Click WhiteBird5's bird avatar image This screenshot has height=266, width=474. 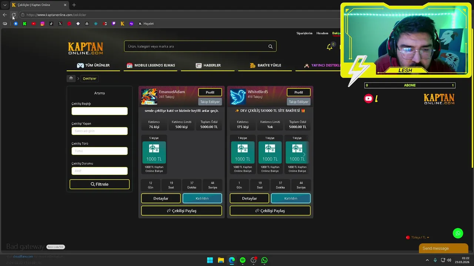(x=238, y=97)
